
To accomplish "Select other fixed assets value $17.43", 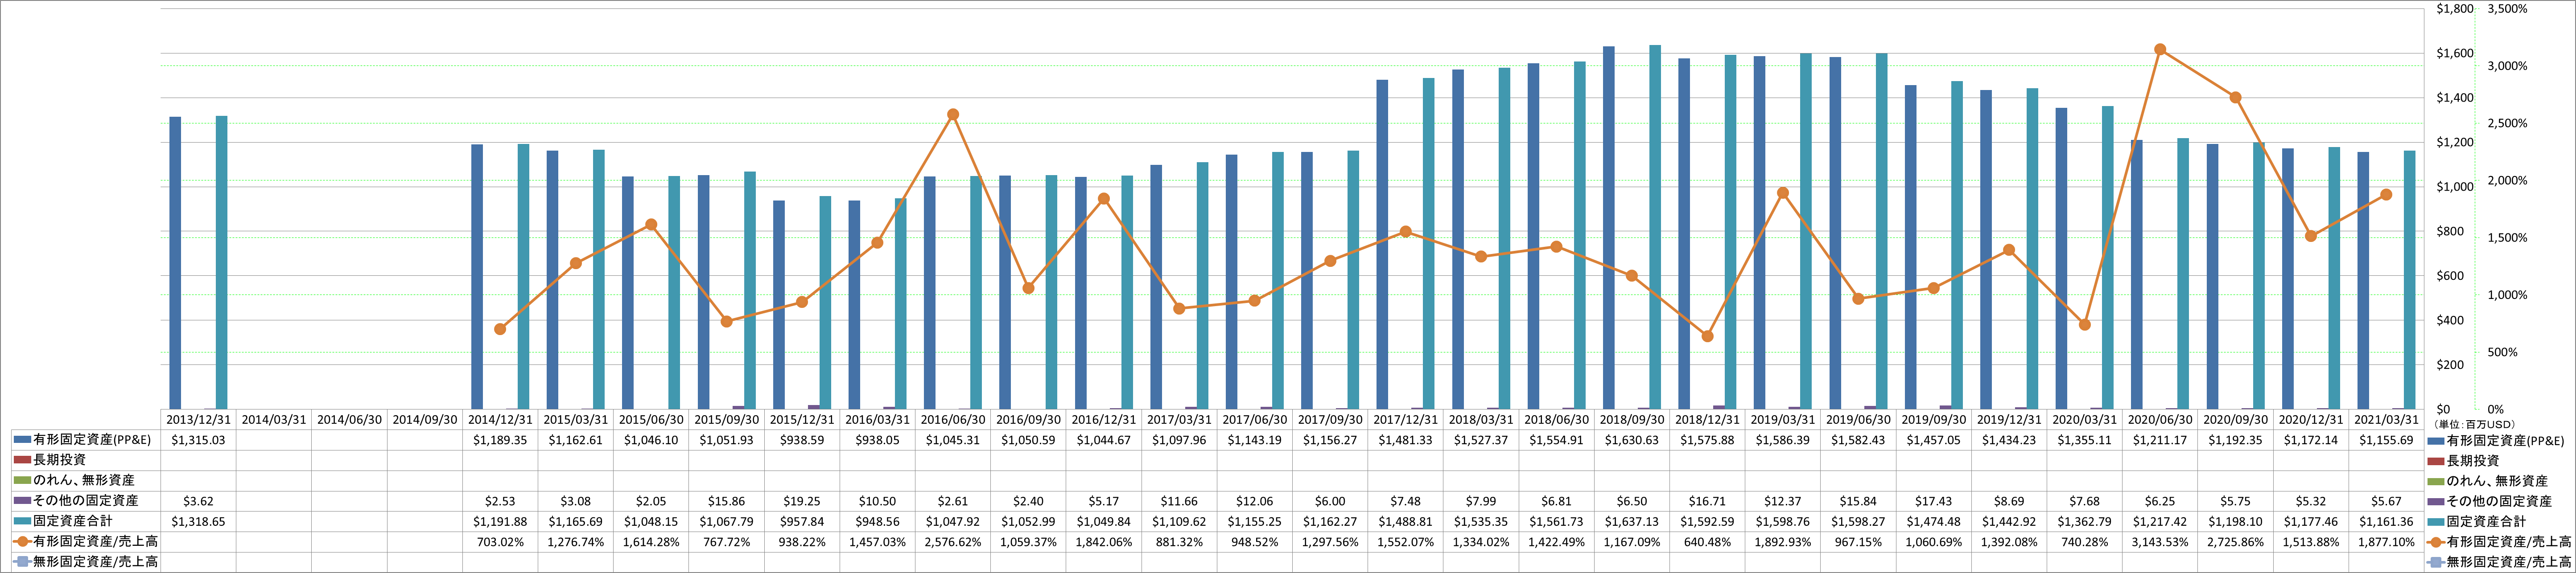I will [1934, 501].
